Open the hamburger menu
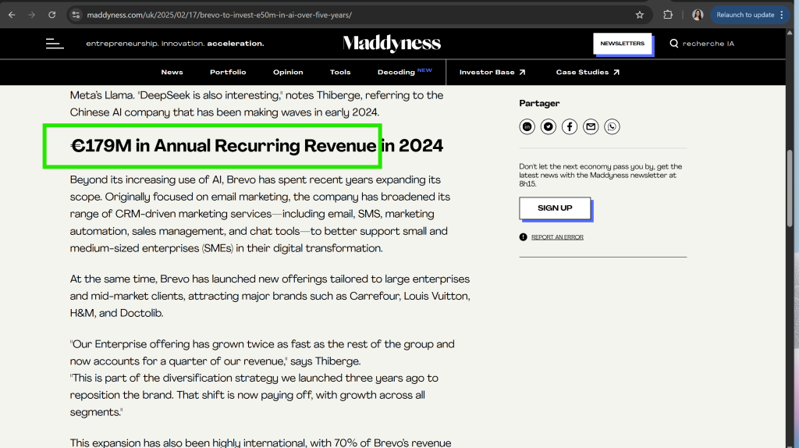 point(55,44)
